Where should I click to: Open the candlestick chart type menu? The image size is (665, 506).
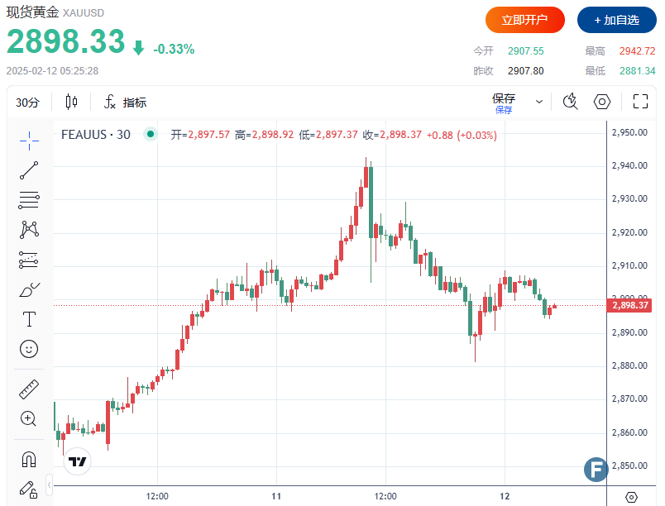71,103
